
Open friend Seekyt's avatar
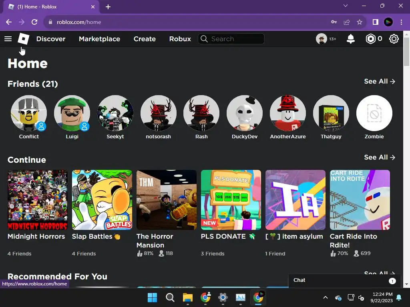(115, 113)
